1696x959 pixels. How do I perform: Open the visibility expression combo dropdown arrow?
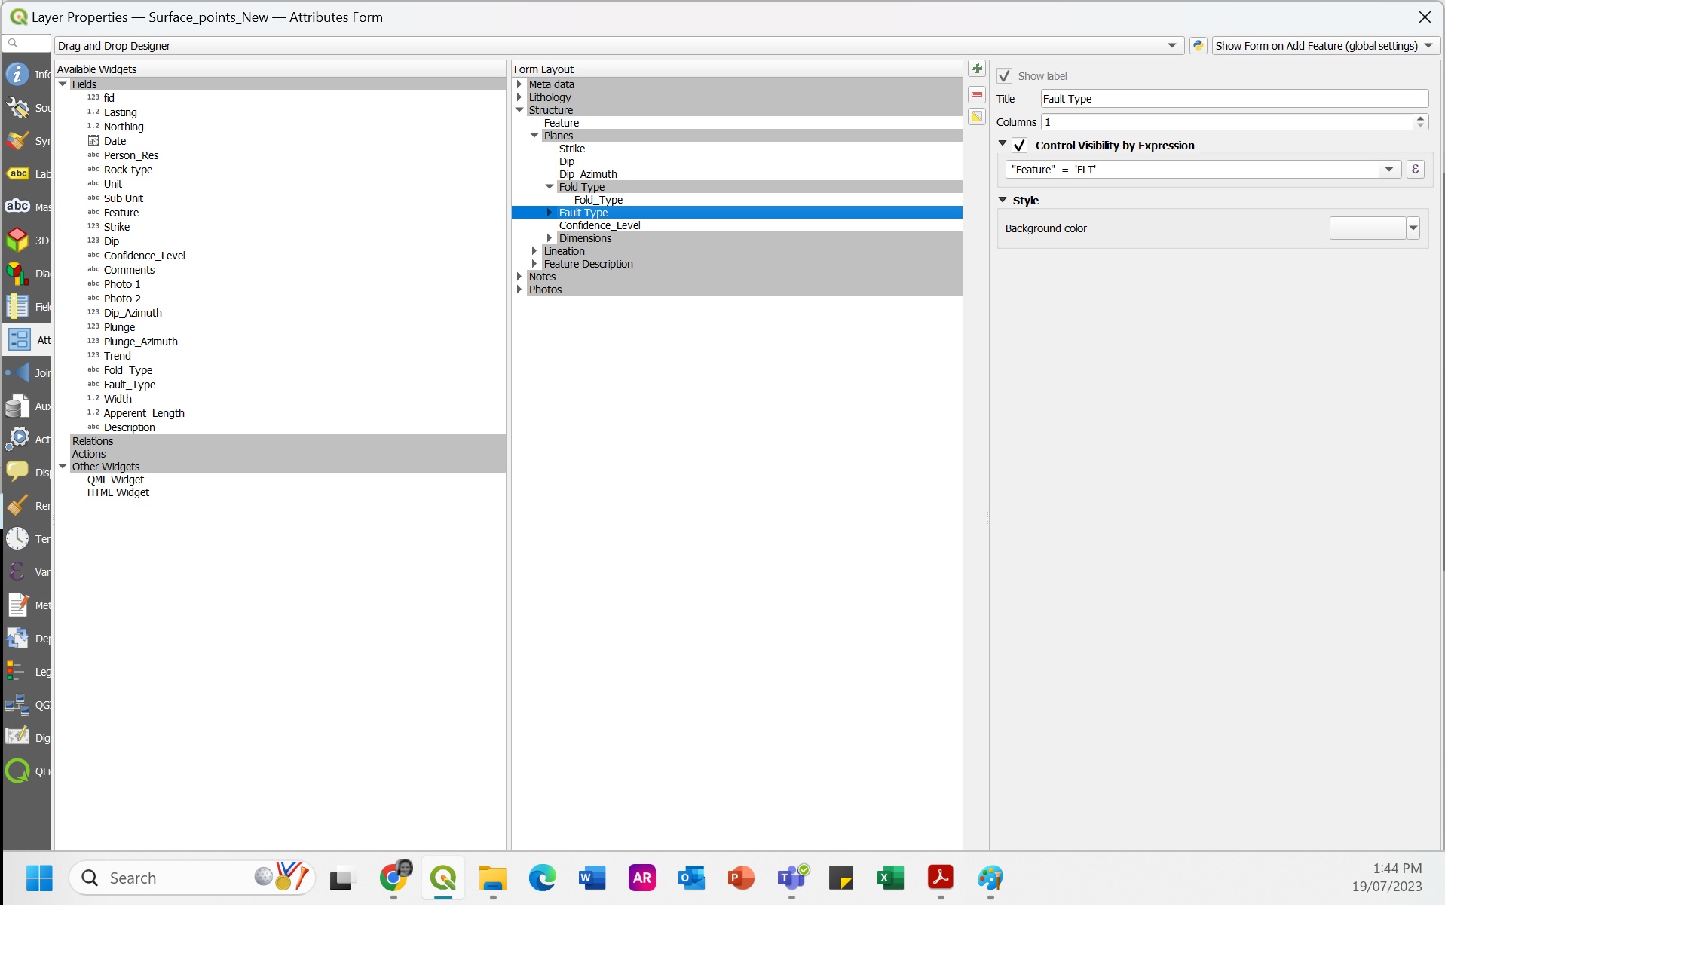click(x=1388, y=169)
